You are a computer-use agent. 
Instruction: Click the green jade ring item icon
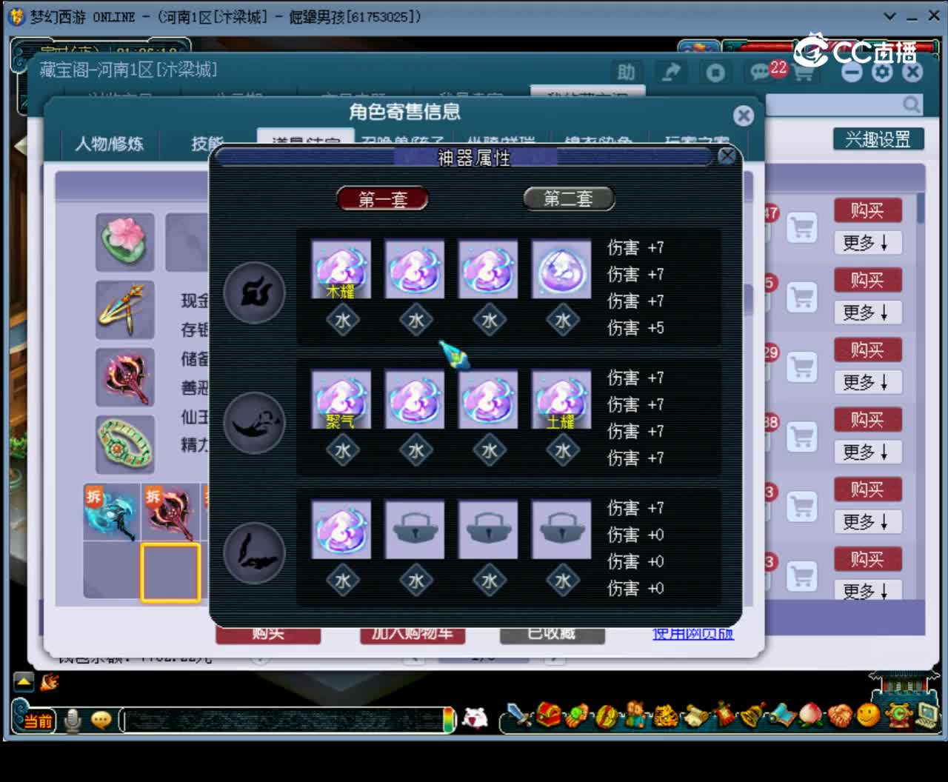124,444
